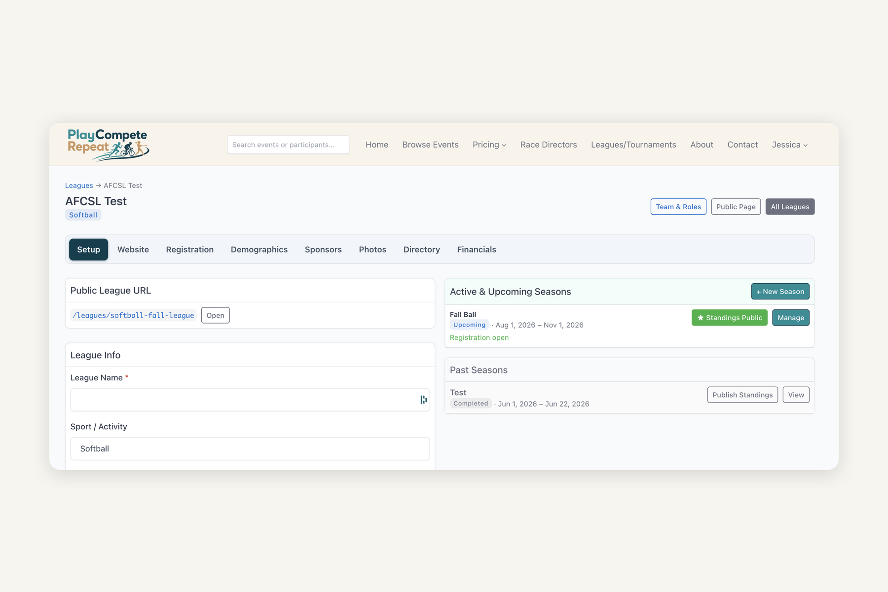
Task: Open the Photos tab
Action: [x=372, y=250]
